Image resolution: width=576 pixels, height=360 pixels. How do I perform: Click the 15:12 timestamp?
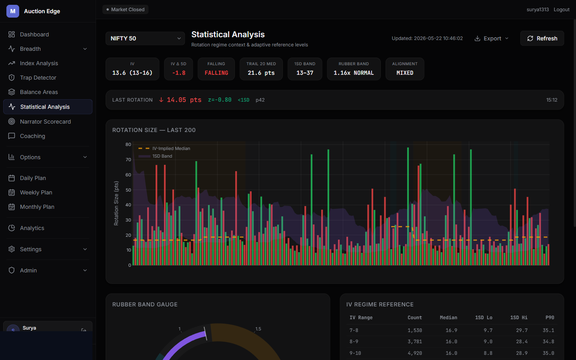(x=552, y=100)
